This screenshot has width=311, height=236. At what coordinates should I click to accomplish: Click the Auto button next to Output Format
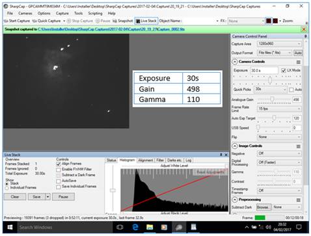tap(298, 53)
